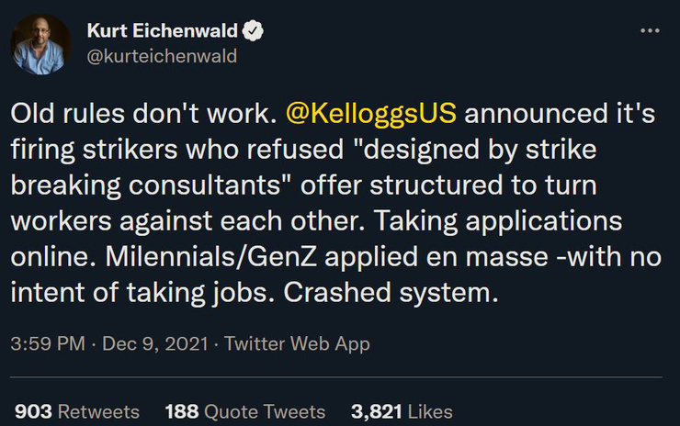Screen dimensions: 680x426
Task: Show the Quote Tweets label list
Action: click(265, 411)
